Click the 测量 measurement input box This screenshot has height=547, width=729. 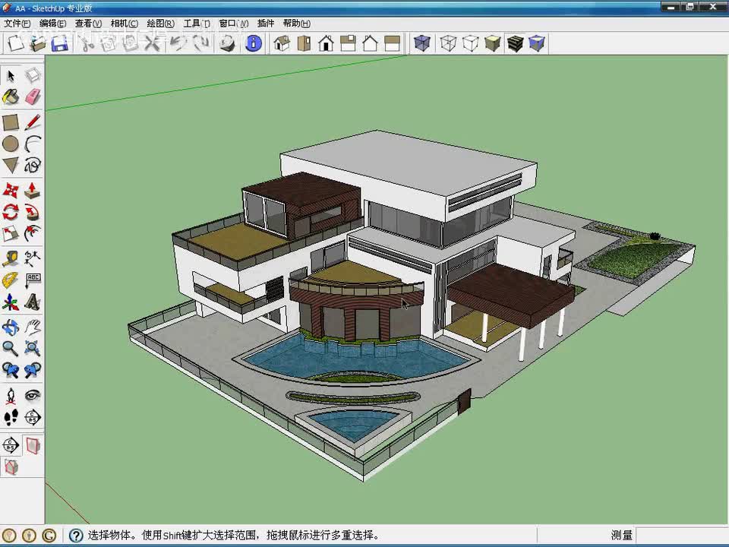[x=682, y=535]
